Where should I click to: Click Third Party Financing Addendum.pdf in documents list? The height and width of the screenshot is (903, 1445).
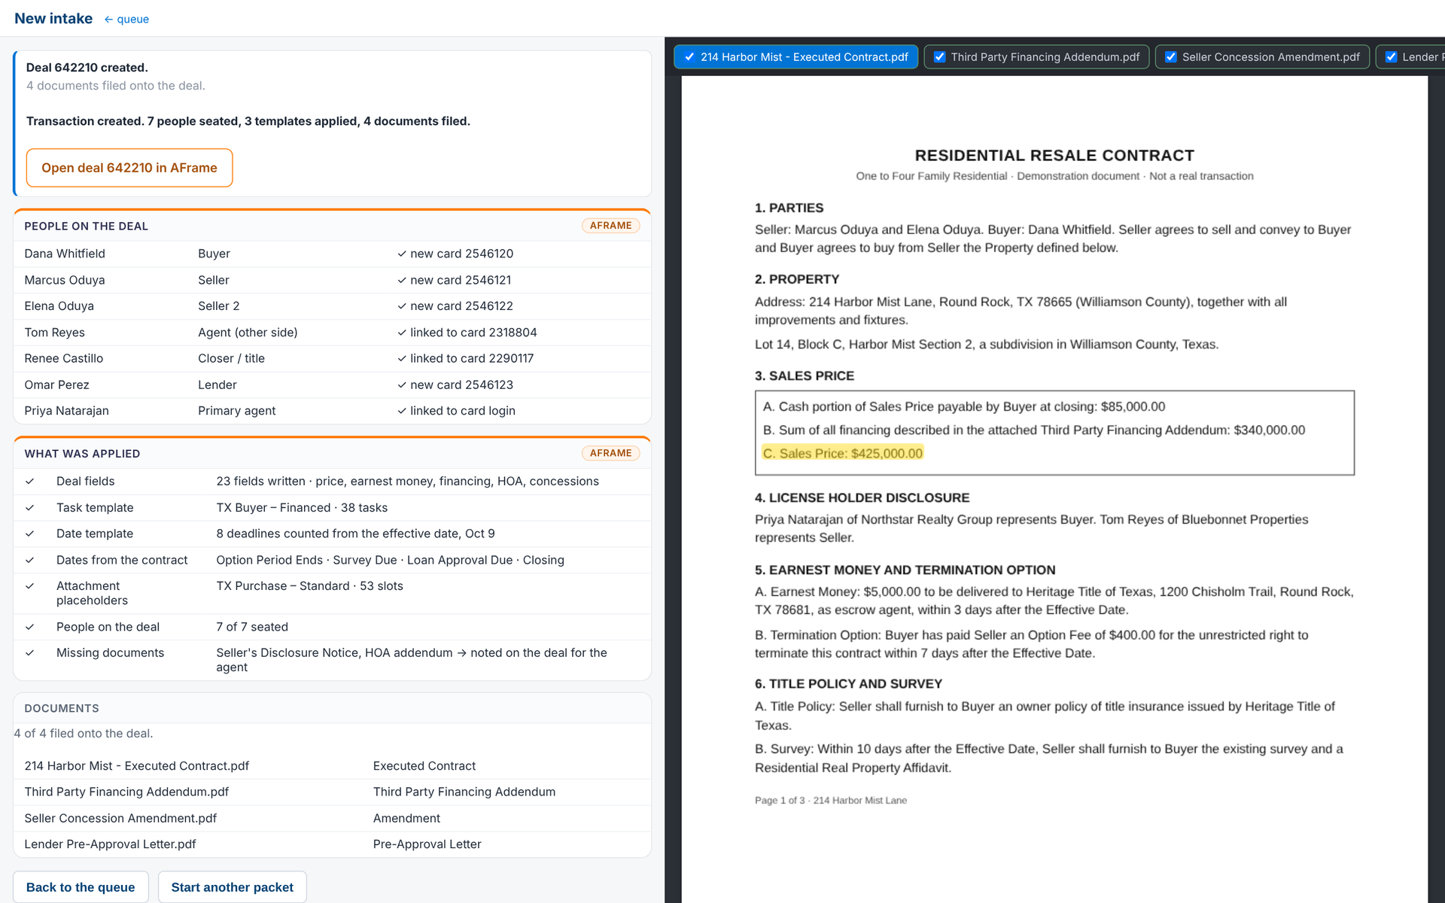pyautogui.click(x=126, y=792)
